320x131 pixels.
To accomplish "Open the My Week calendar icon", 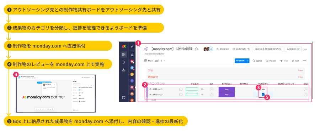I will point(124,98).
